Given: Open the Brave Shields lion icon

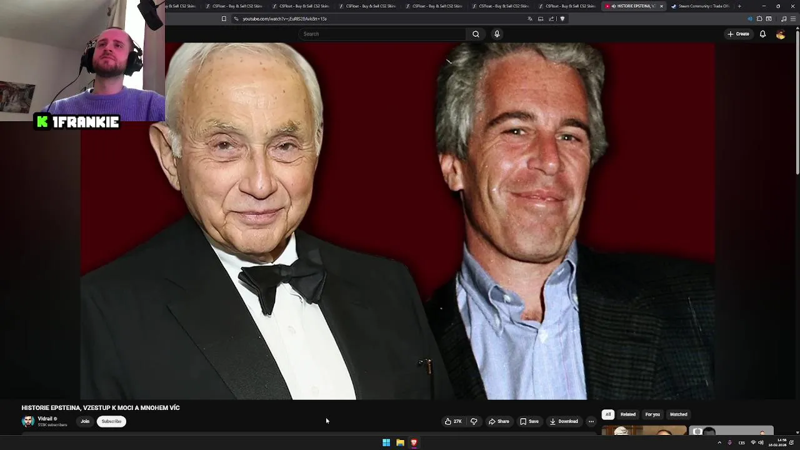Looking at the screenshot, I should click(562, 19).
